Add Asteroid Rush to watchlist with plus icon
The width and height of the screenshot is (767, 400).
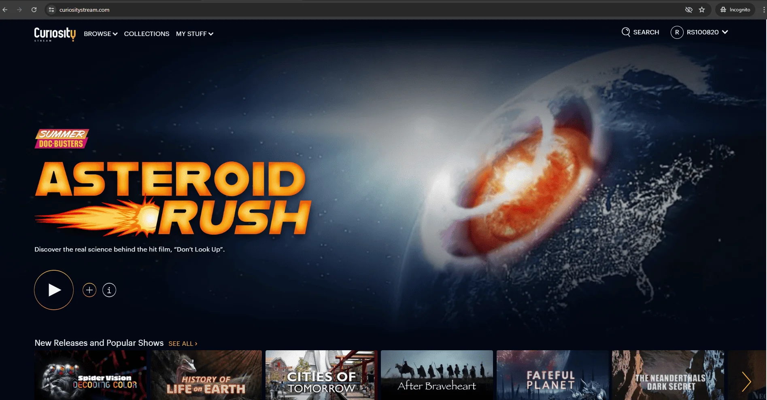89,290
